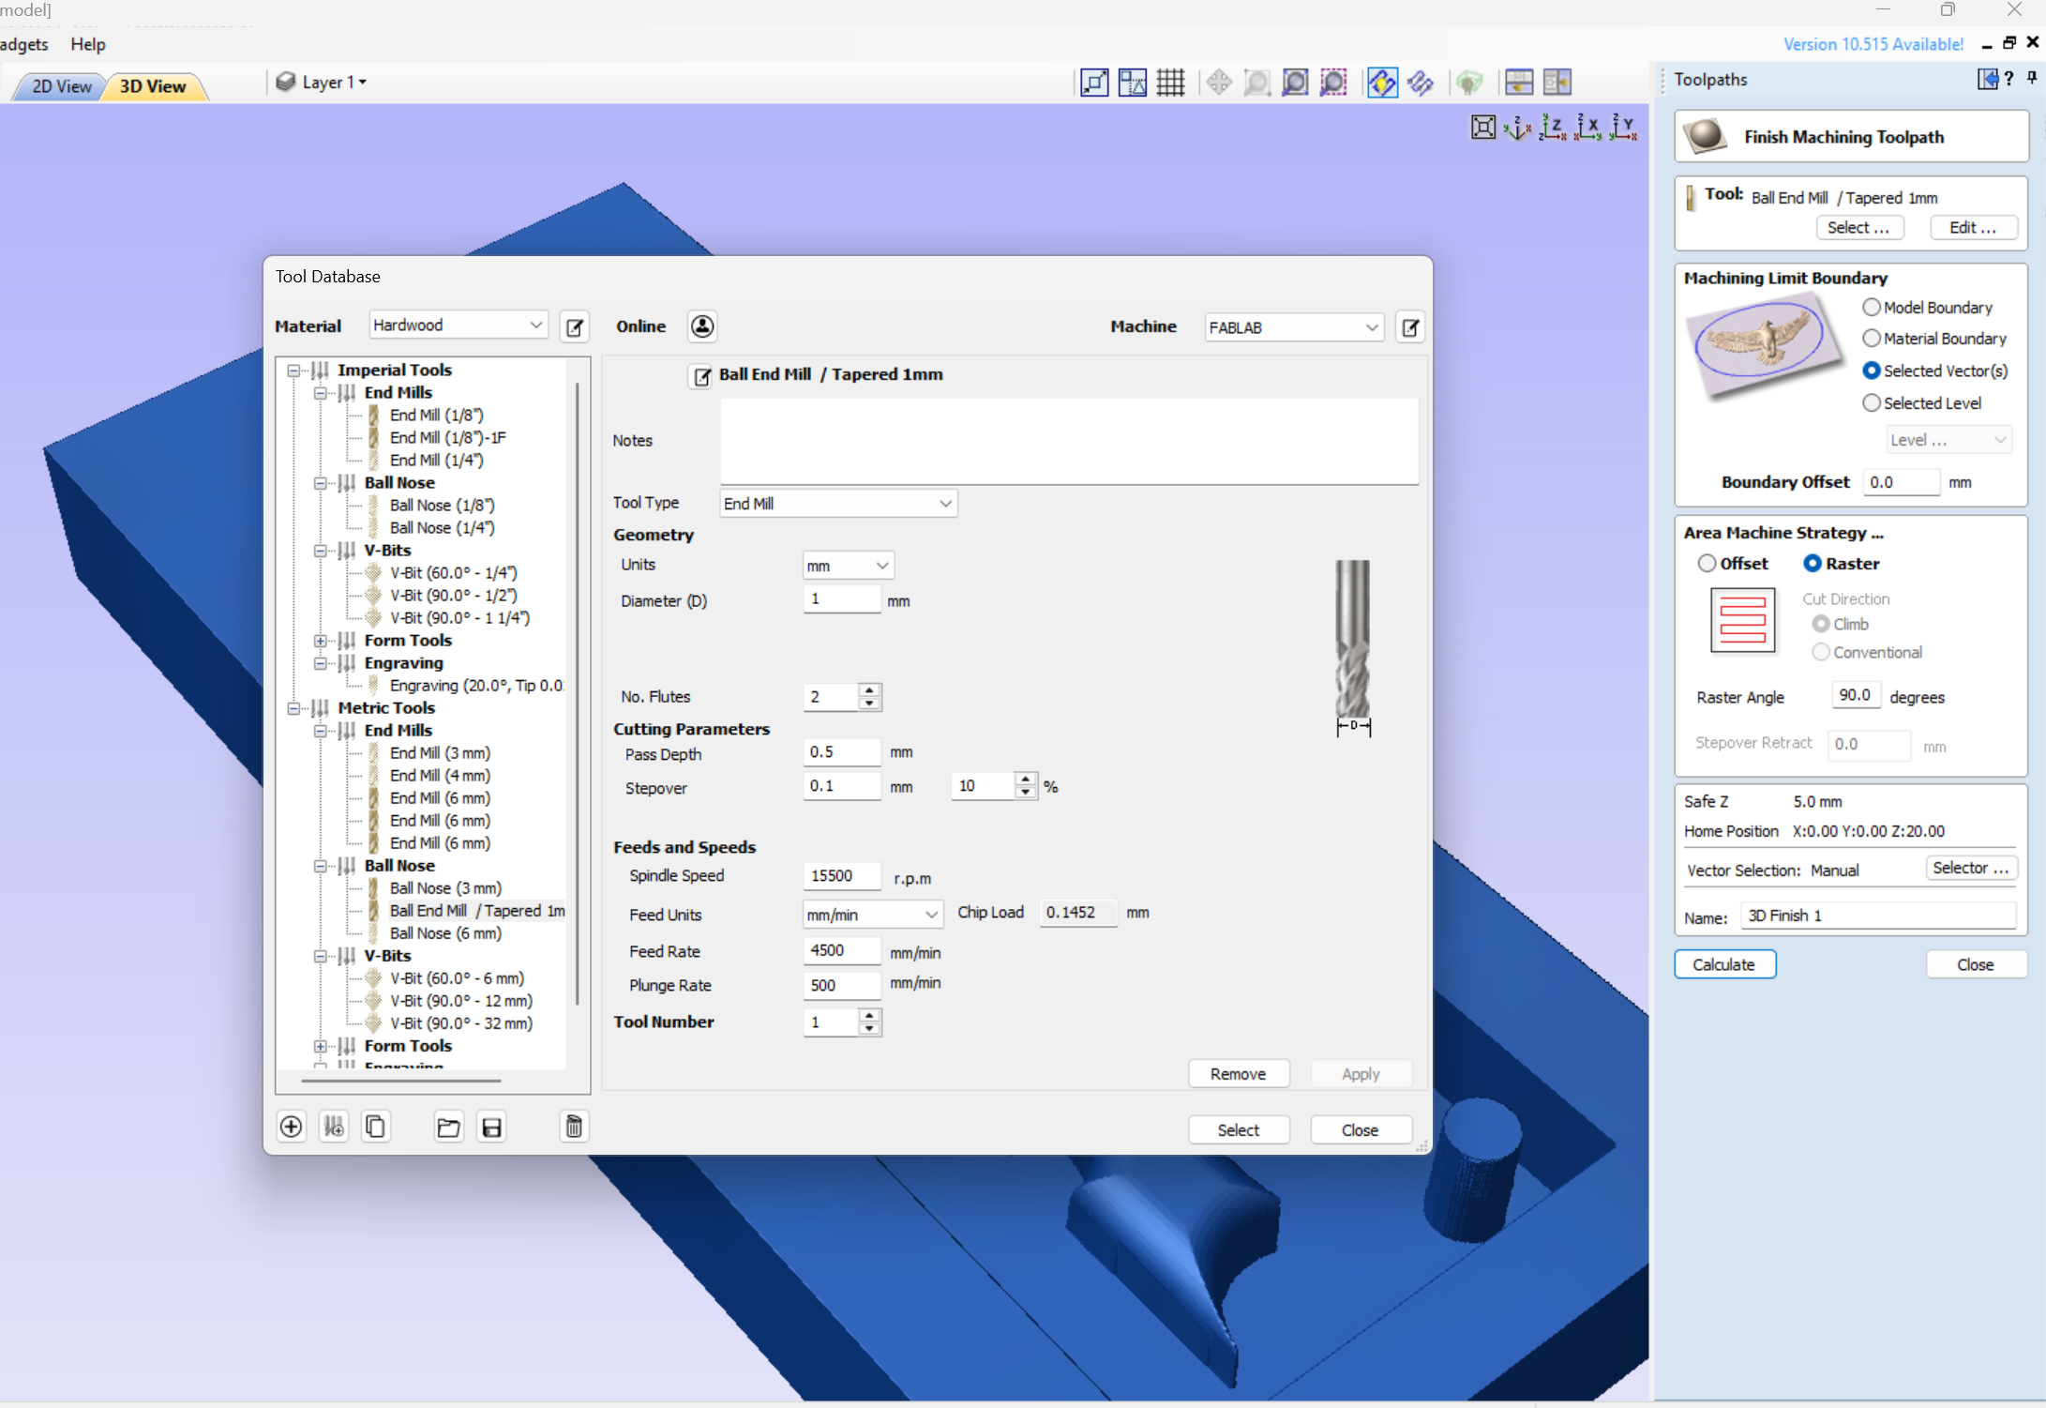This screenshot has height=1408, width=2046.
Task: Select the Selected Level radio button
Action: tap(1871, 402)
